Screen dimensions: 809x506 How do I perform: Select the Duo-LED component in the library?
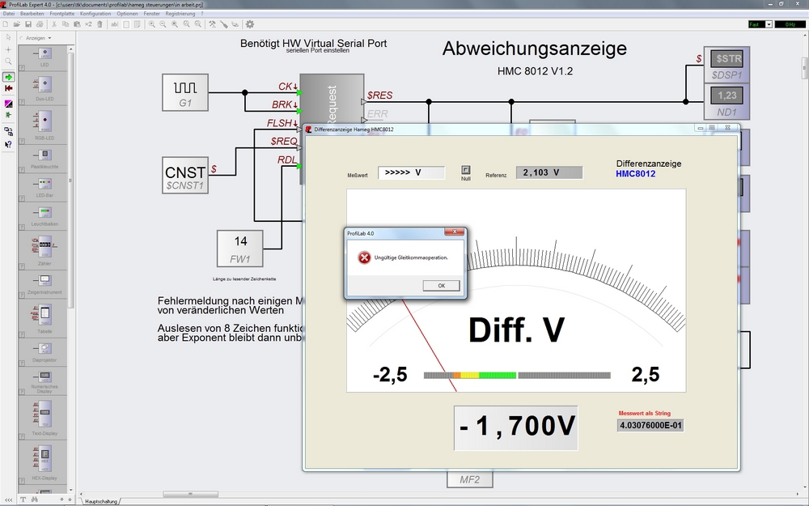point(44,88)
